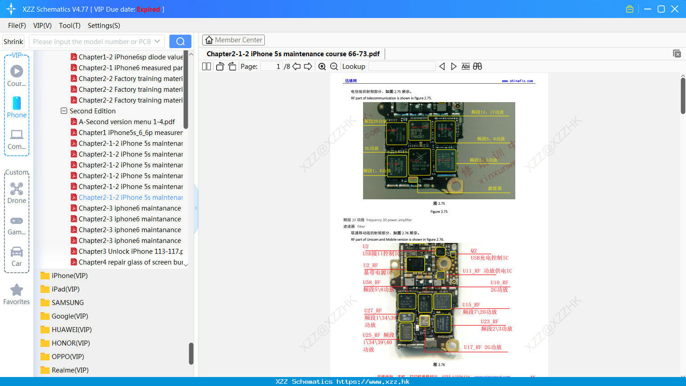This screenshot has height=386, width=686.
Task: Open the HUAWEI(VIP) folder
Action: tap(66, 330)
